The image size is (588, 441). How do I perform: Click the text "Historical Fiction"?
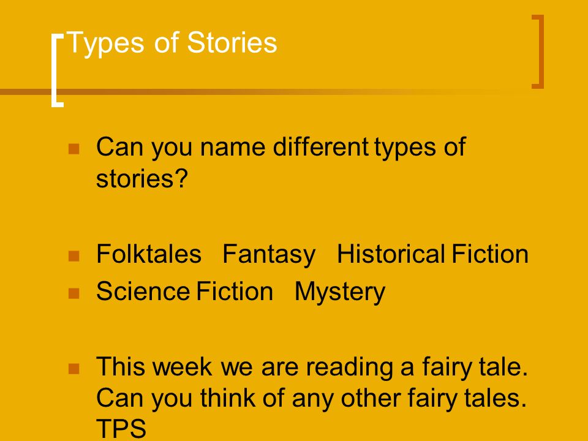(x=433, y=254)
